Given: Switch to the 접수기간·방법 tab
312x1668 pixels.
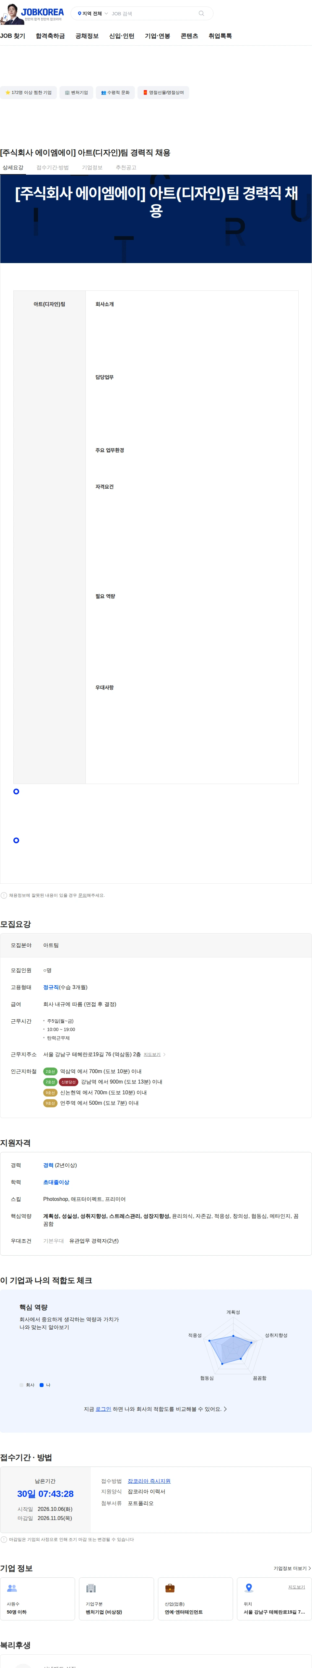Looking at the screenshot, I should [52, 168].
